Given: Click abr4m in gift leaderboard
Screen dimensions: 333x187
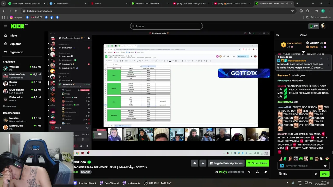Looking at the screenshot, I should click(x=313, y=47).
